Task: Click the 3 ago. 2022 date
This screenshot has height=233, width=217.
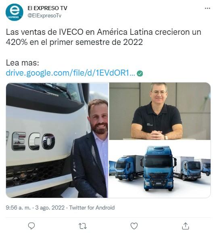Action: coord(50,208)
